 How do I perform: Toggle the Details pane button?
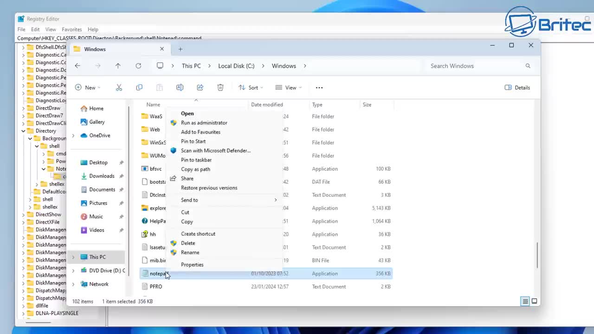tap(517, 88)
